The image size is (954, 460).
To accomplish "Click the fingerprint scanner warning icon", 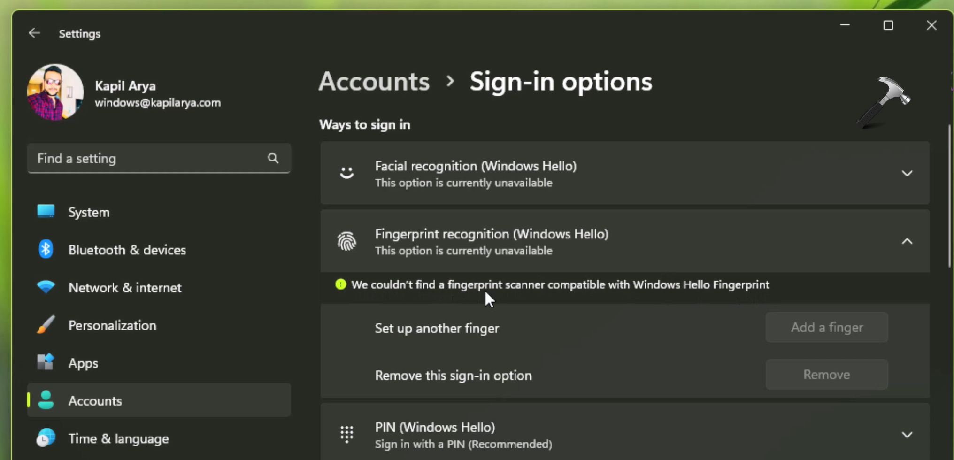I will [341, 284].
